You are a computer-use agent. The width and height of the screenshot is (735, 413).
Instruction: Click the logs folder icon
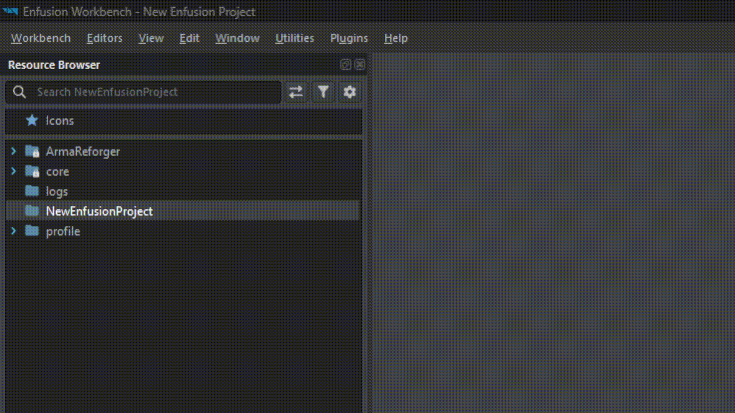[32, 191]
